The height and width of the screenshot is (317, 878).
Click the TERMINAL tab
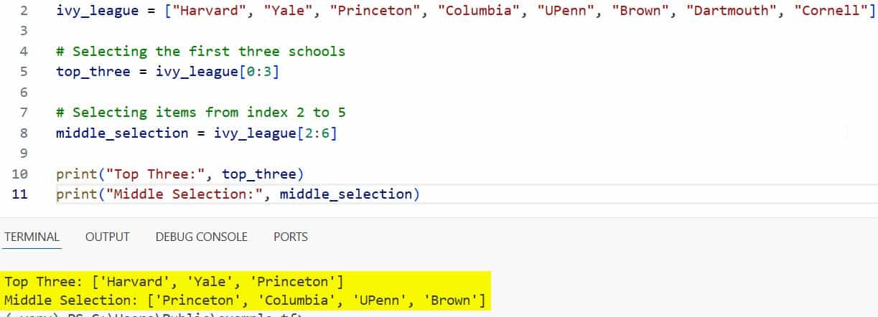click(x=32, y=237)
